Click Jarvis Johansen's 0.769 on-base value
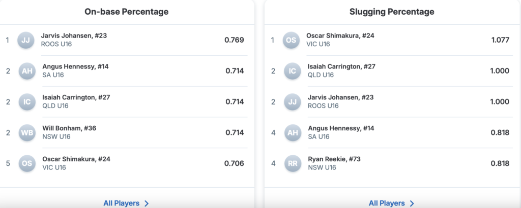 pos(234,40)
